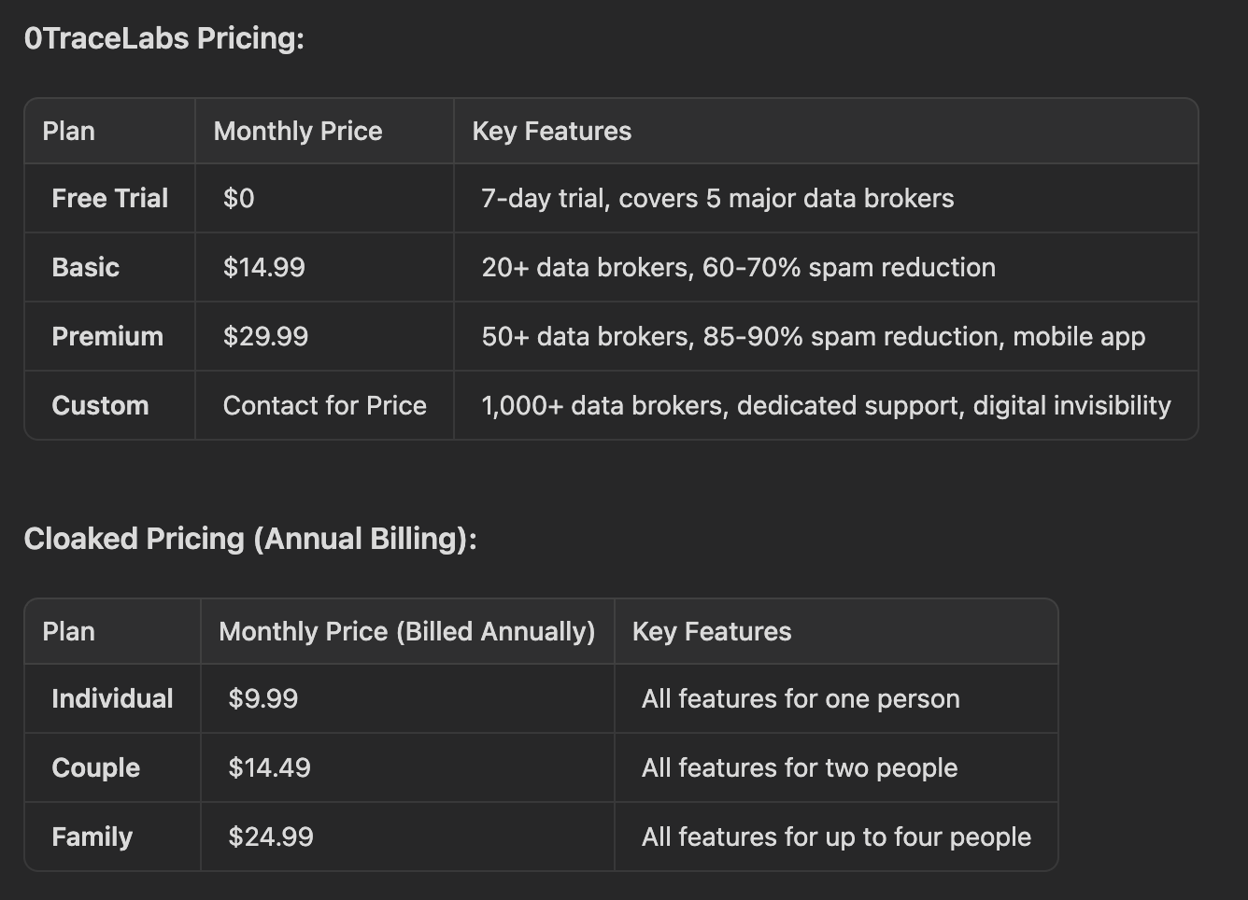This screenshot has width=1248, height=900.
Task: Click the 7-day trial features text
Action: pyautogui.click(x=717, y=198)
